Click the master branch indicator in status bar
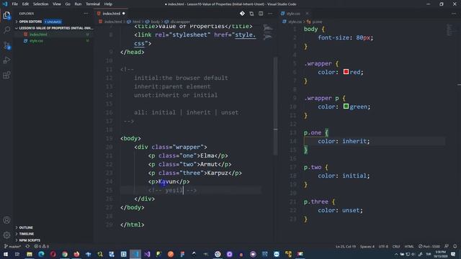This screenshot has width=461, height=259. [x=12, y=246]
